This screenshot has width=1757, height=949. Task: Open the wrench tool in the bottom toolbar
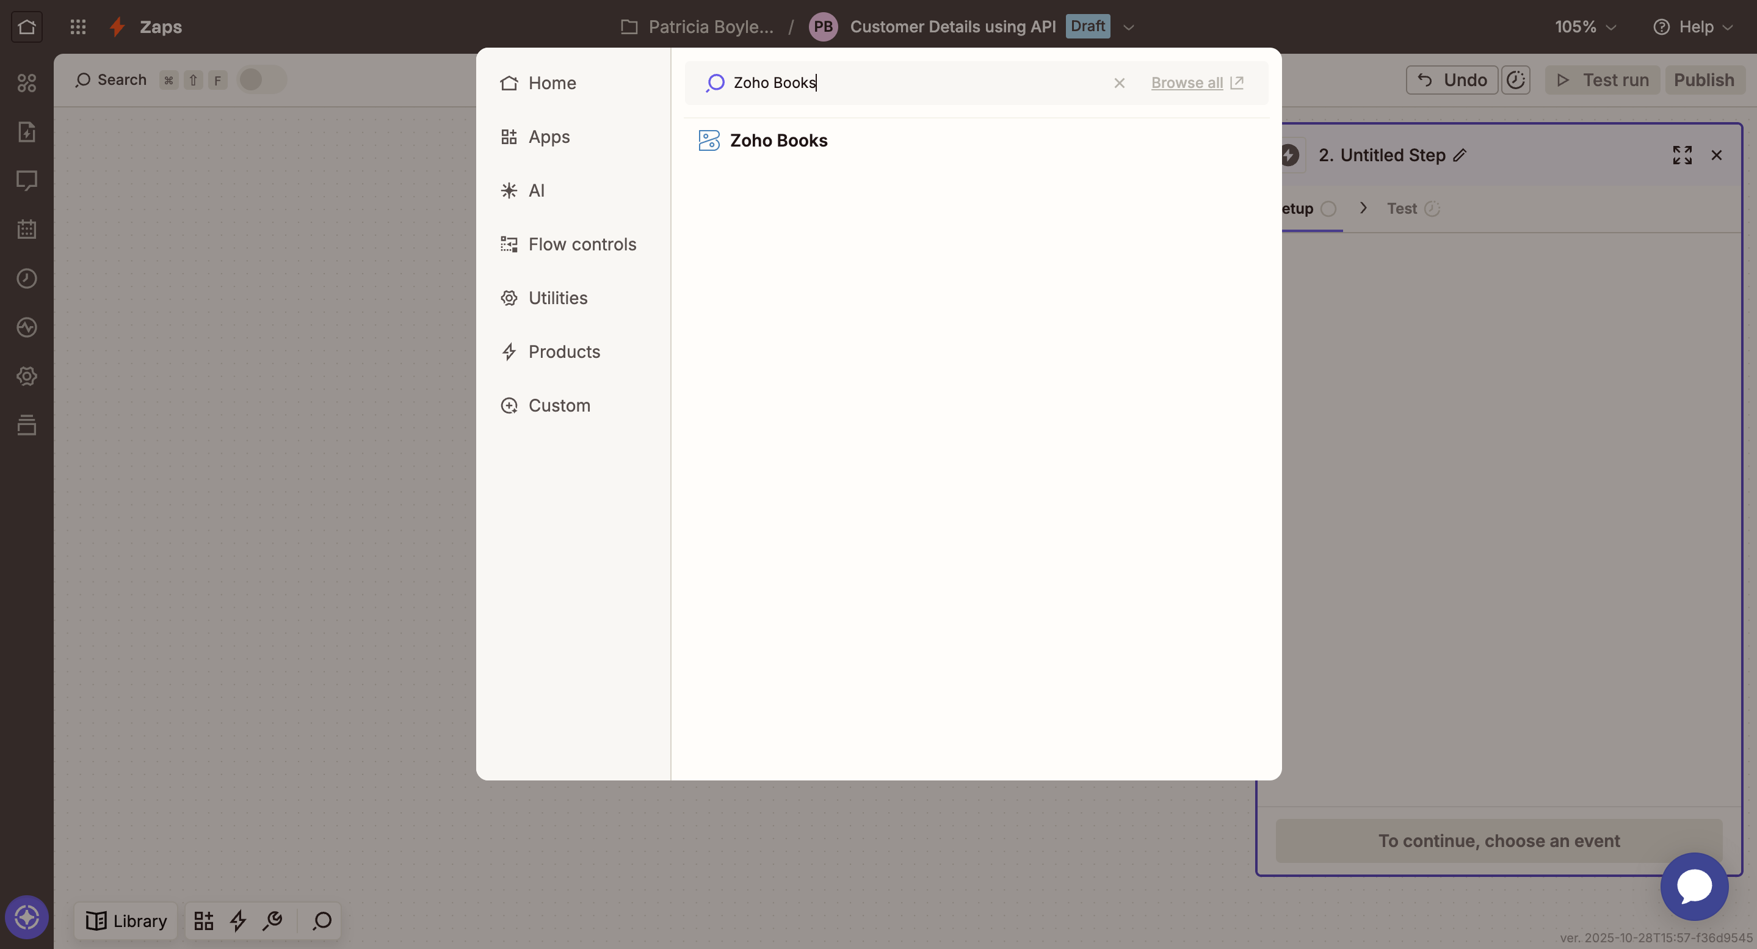coord(272,920)
